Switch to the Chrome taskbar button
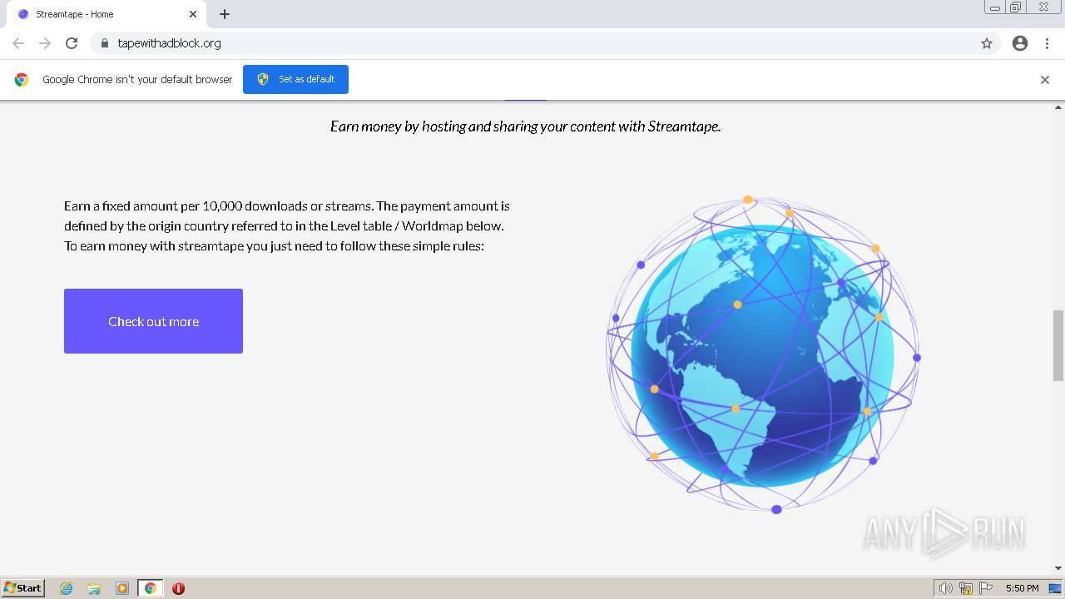Screen dimensions: 1065x599 coord(150,588)
